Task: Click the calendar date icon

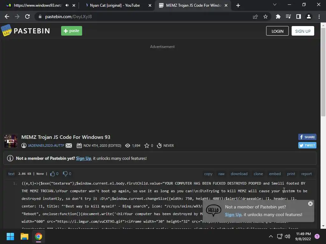Action: 79,146
